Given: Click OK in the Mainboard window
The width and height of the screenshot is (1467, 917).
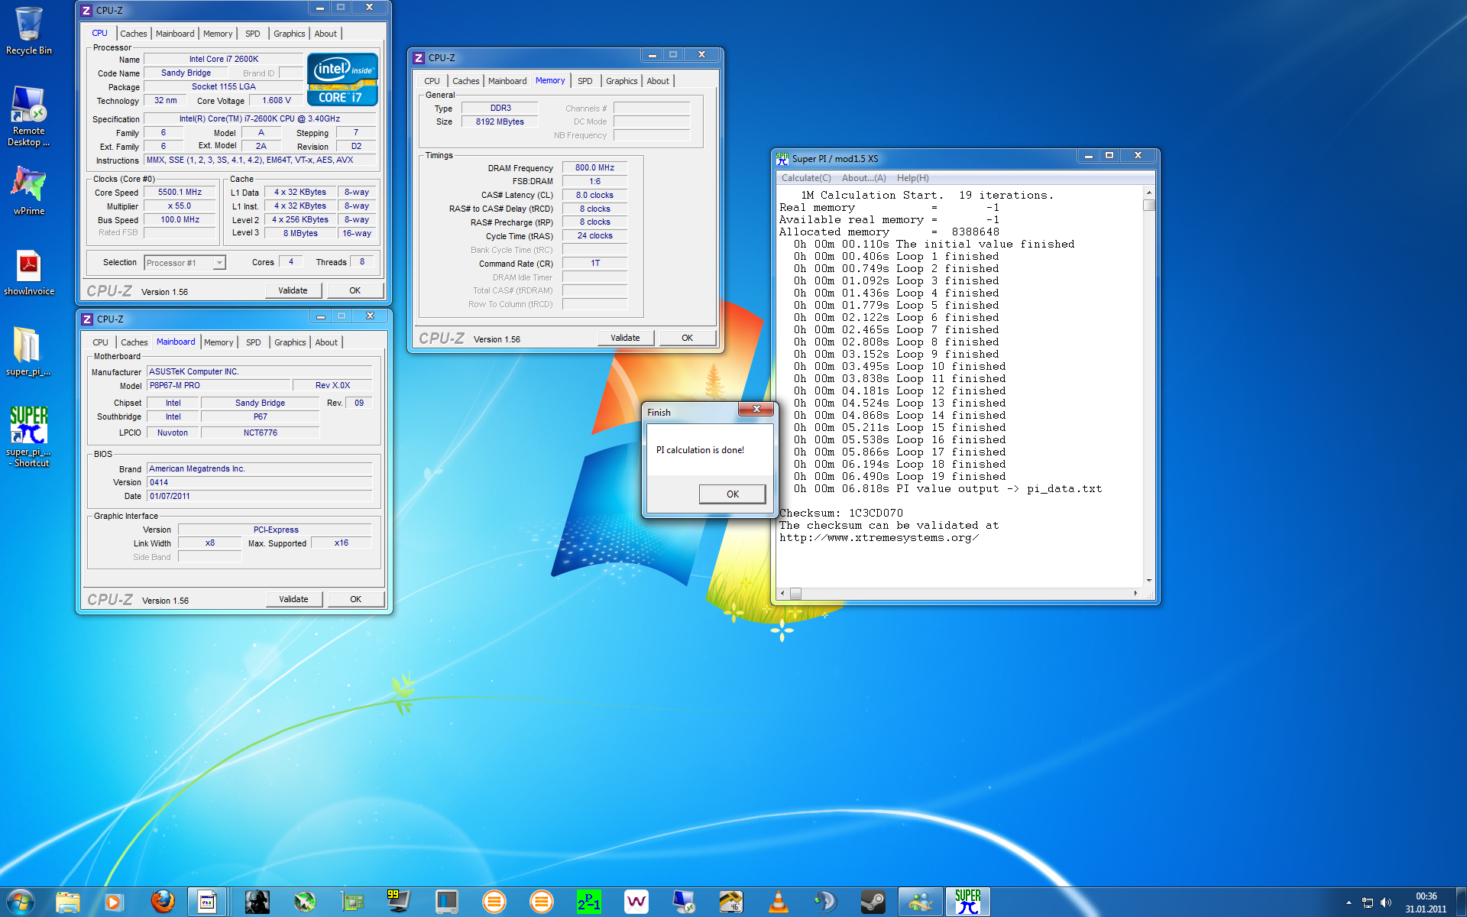Looking at the screenshot, I should [x=355, y=599].
